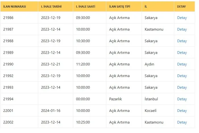Click the I. İHALE TARİHİ column header

pyautogui.click(x=51, y=6)
